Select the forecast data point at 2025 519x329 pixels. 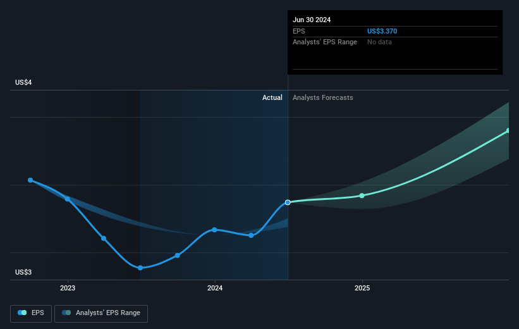point(362,196)
